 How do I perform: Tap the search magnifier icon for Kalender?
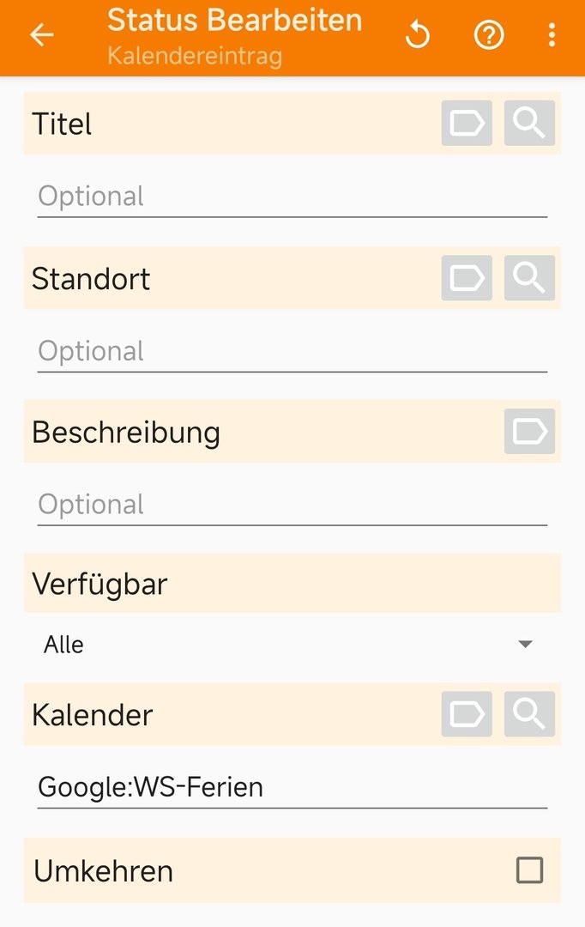[x=529, y=713]
